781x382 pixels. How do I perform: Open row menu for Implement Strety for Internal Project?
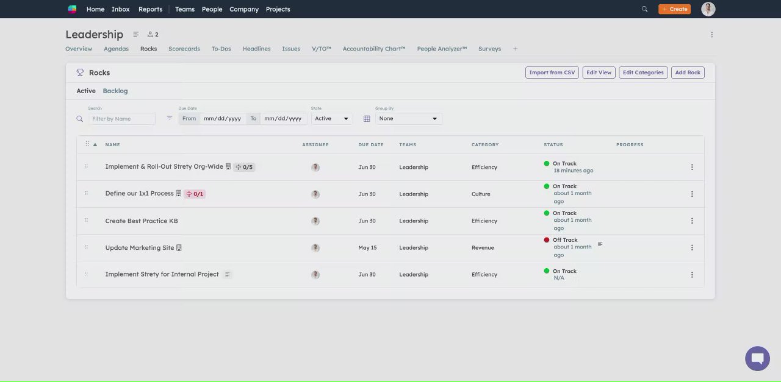(x=691, y=274)
